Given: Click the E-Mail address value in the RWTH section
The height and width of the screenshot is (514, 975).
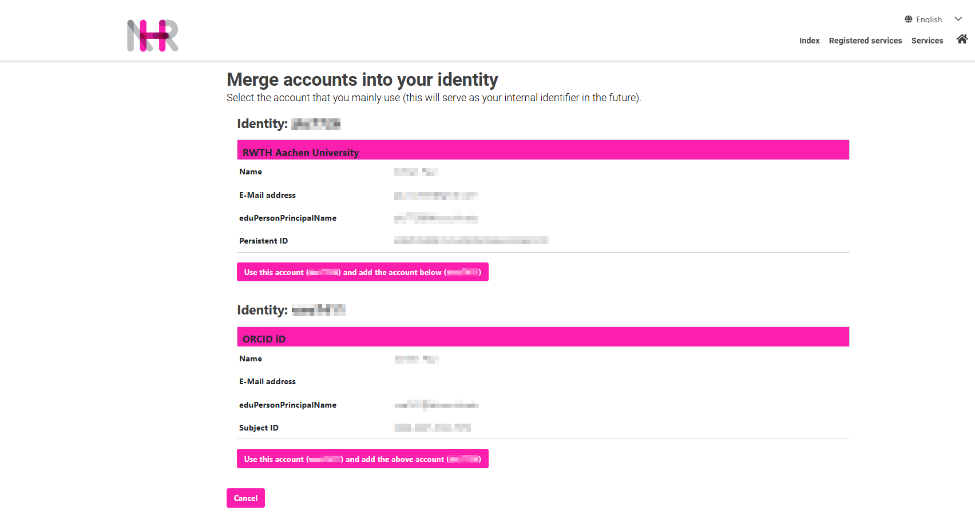Looking at the screenshot, I should coord(436,195).
